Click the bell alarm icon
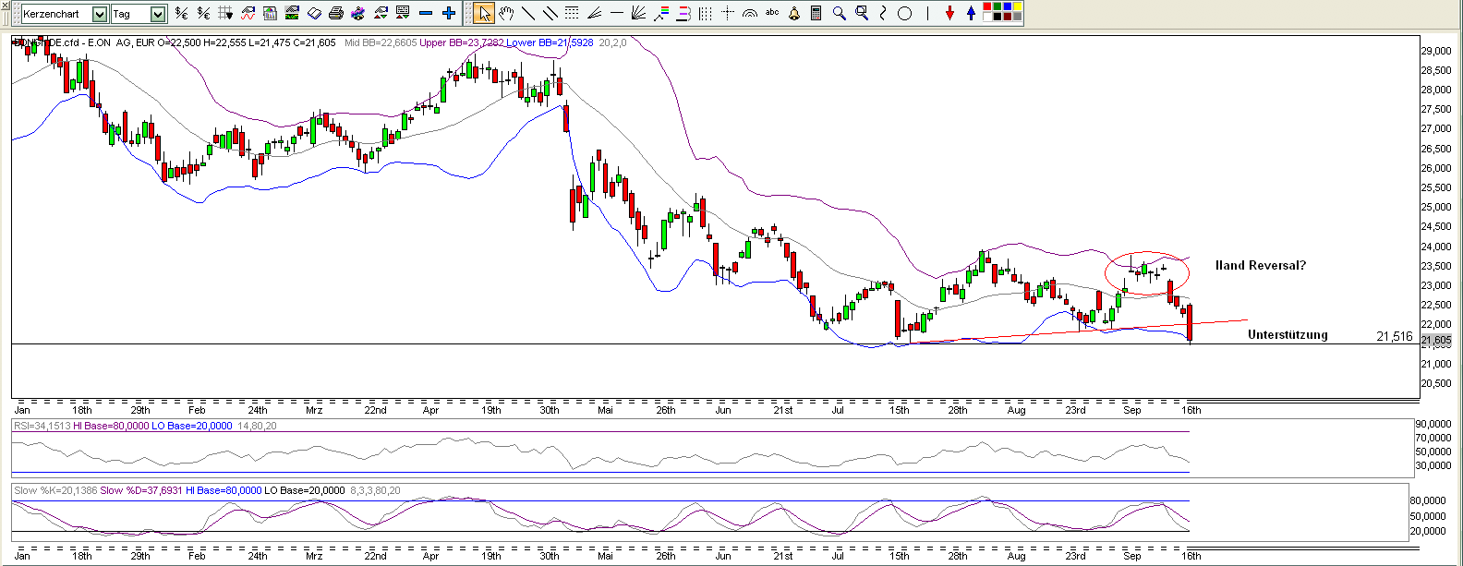 point(794,13)
